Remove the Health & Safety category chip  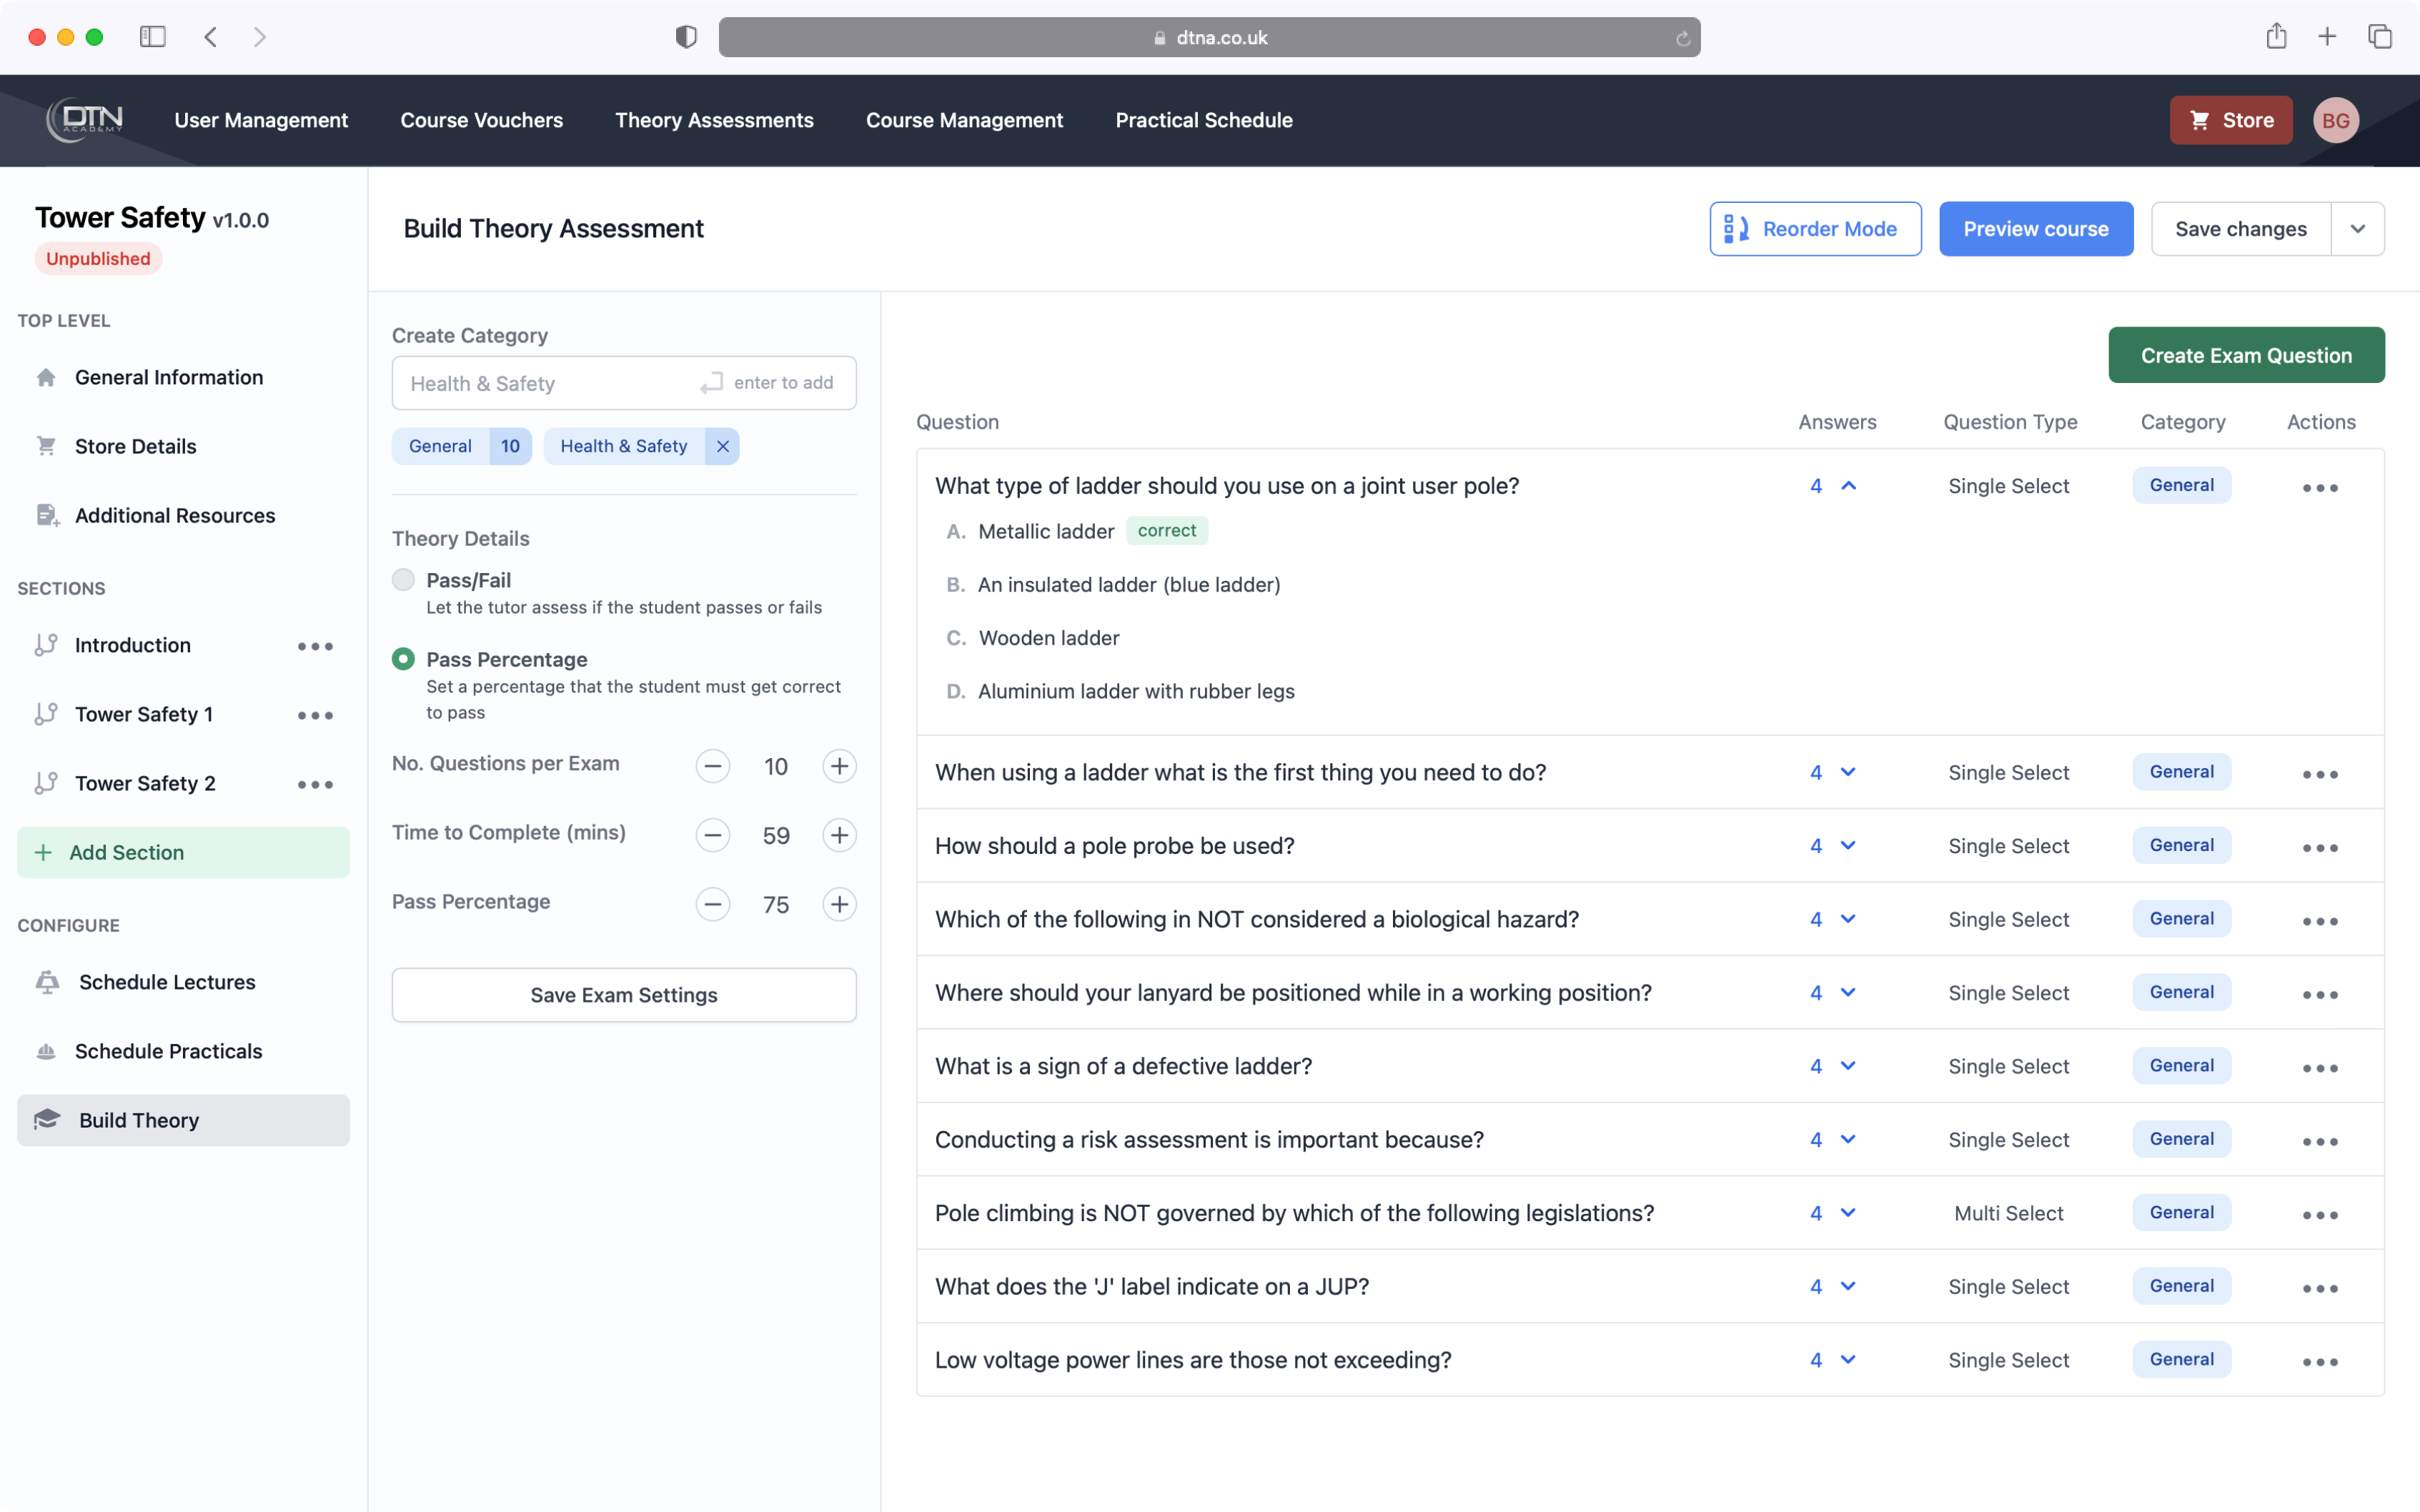click(x=722, y=446)
